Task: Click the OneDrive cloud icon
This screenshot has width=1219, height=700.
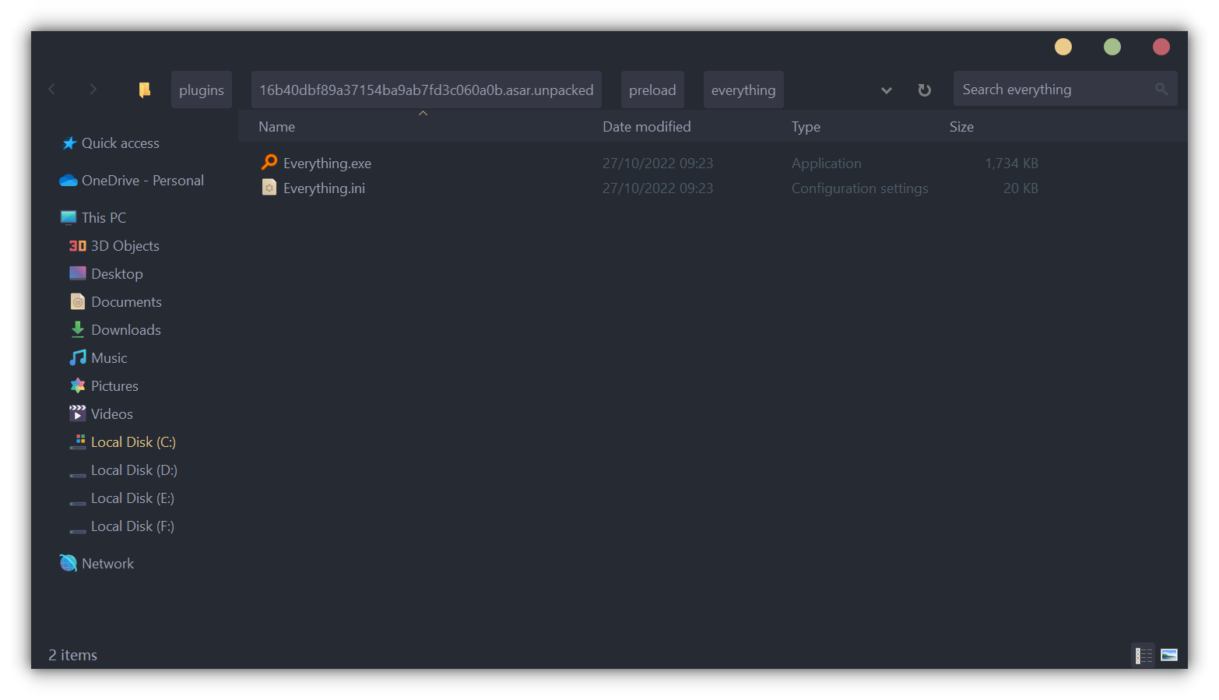Action: [x=69, y=181]
